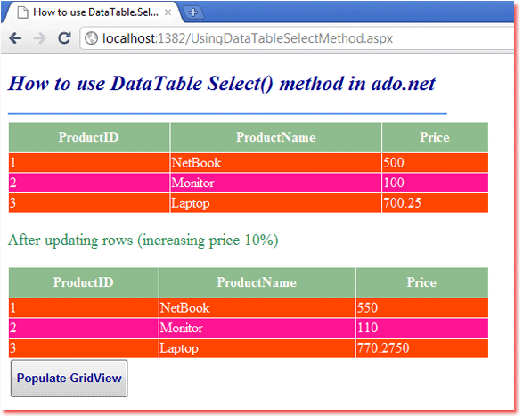Click the browser back arrow
523x416 pixels.
(x=15, y=38)
